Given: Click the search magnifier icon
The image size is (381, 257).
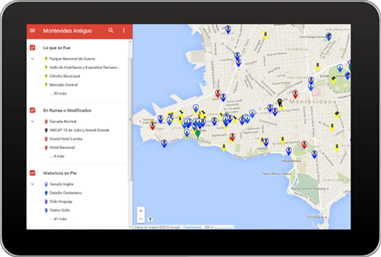Looking at the screenshot, I should (111, 30).
